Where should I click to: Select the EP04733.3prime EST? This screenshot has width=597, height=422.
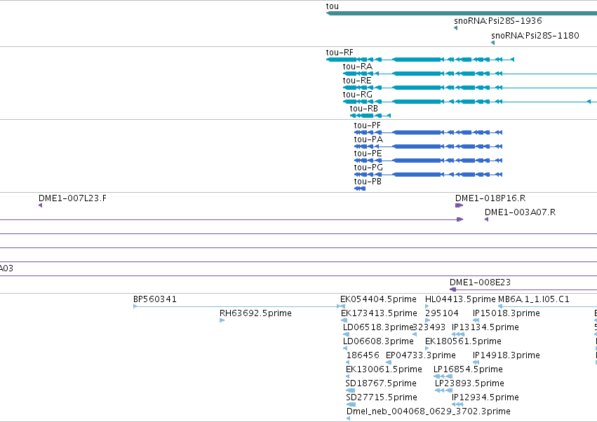tap(389, 362)
